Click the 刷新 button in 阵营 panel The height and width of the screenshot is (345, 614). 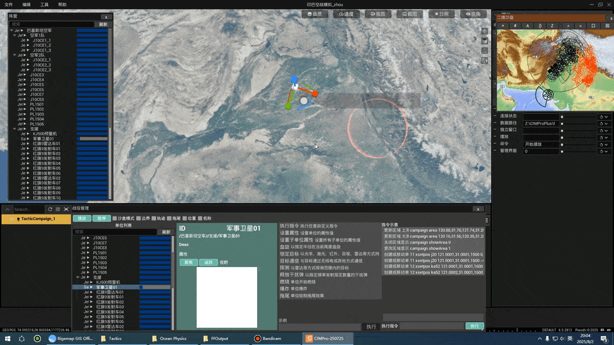(x=103, y=24)
